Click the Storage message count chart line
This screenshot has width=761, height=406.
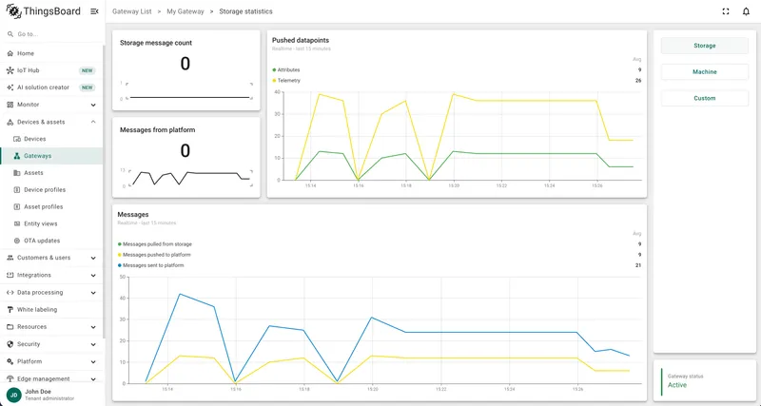[189, 98]
